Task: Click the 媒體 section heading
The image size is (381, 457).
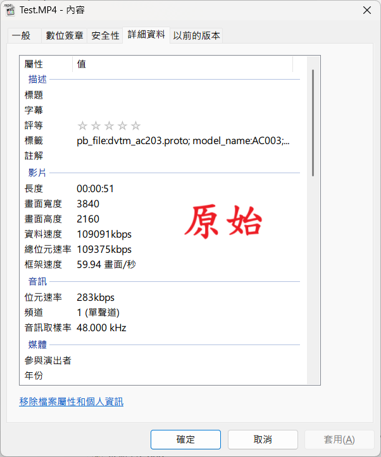Action: [x=37, y=344]
